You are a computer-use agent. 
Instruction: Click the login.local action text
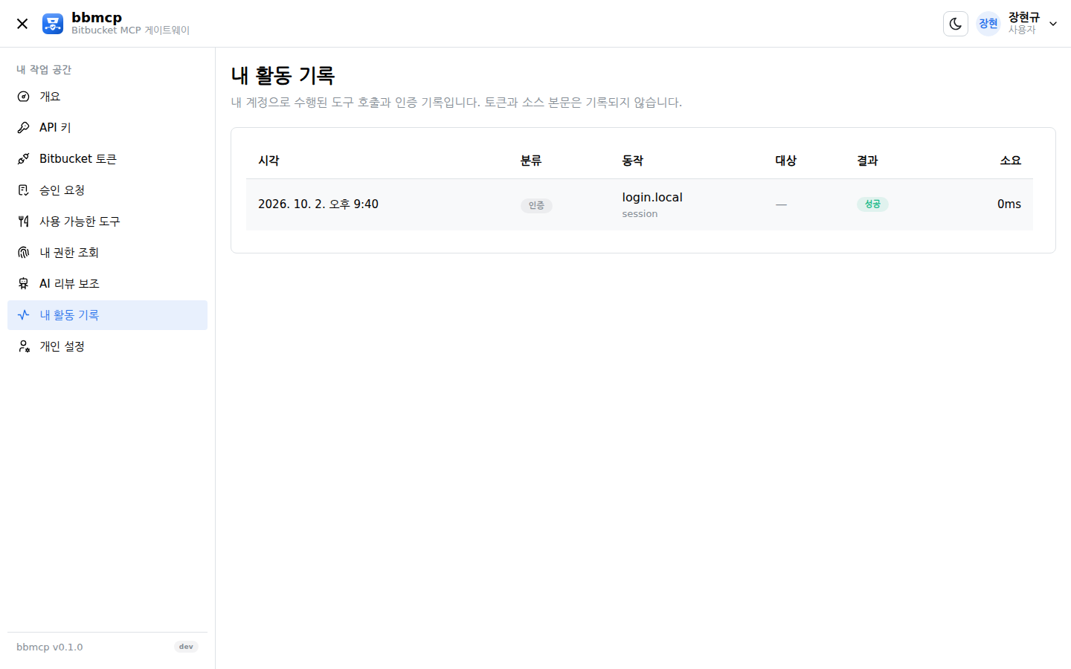coord(652,198)
